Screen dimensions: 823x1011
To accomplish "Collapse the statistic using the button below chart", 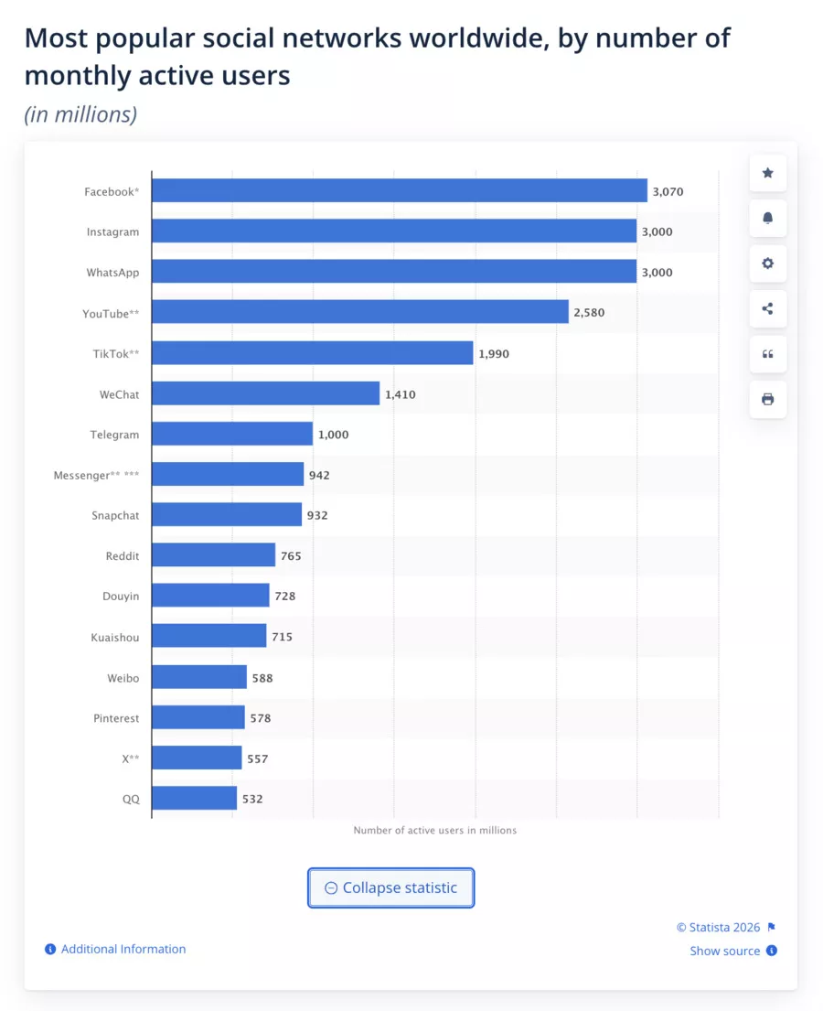I will 390,887.
